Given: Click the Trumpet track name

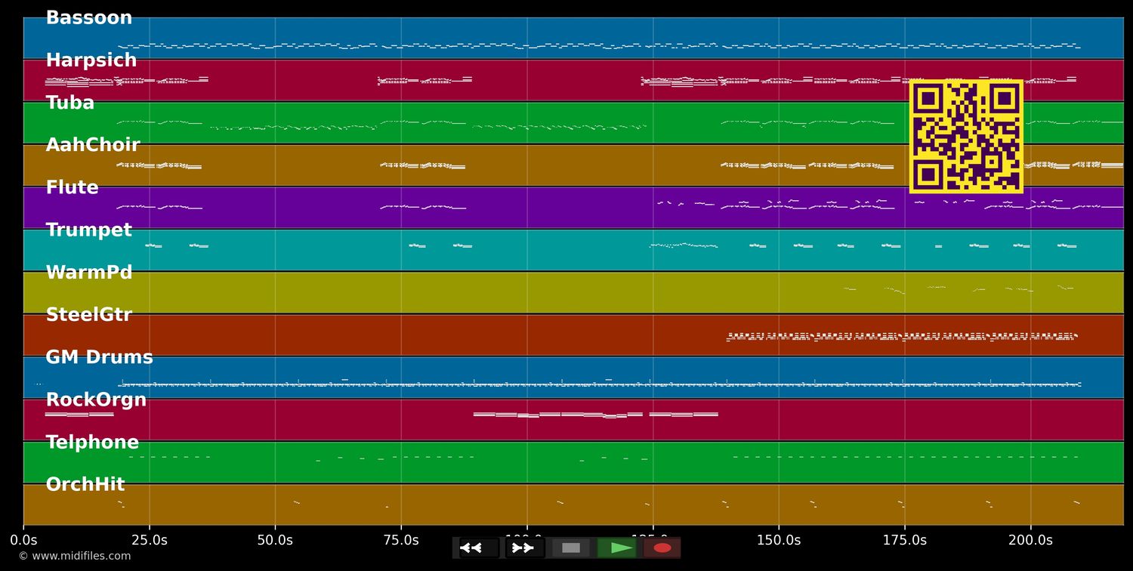Looking at the screenshot, I should point(89,230).
